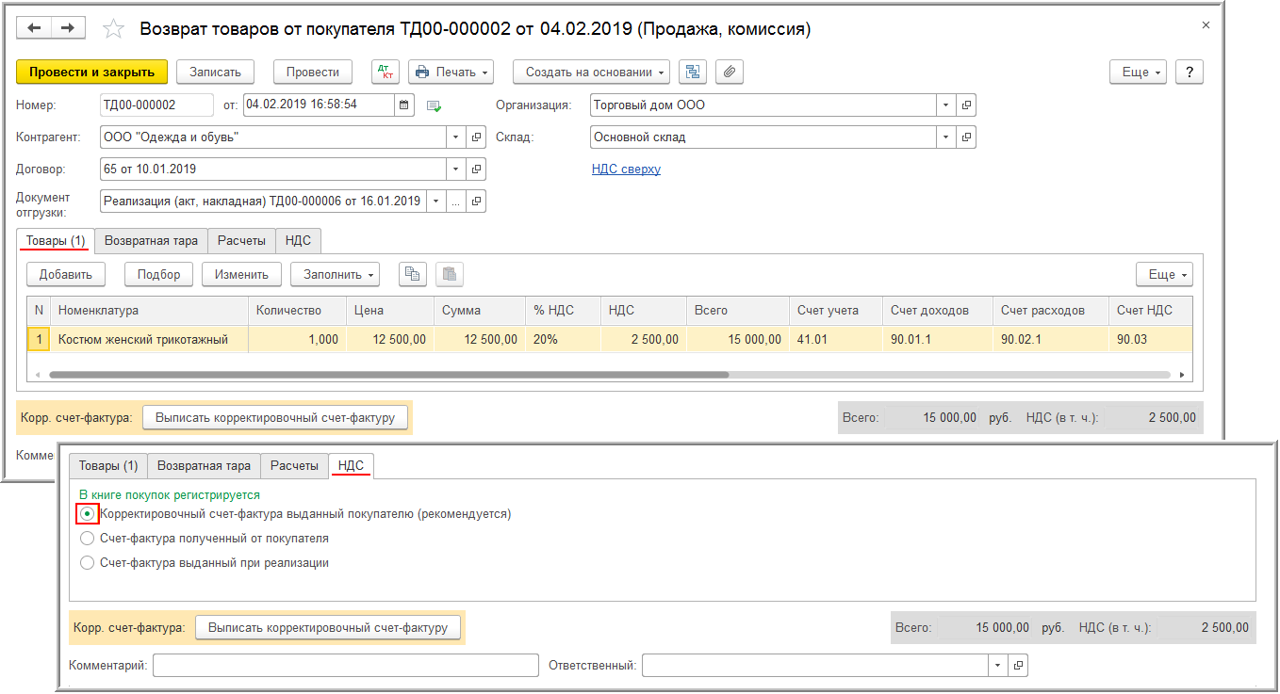1280x694 pixels.
Task: Expand the Создать на основании menu
Action: (x=591, y=72)
